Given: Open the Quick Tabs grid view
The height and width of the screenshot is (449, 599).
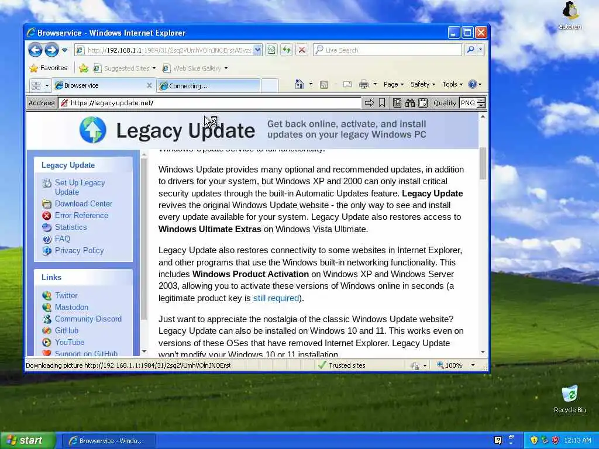Looking at the screenshot, I should (x=36, y=85).
